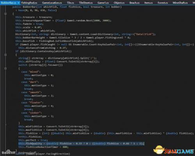Open the TileSheet.cs tab
This screenshot has width=195, height=156.
[86, 3]
